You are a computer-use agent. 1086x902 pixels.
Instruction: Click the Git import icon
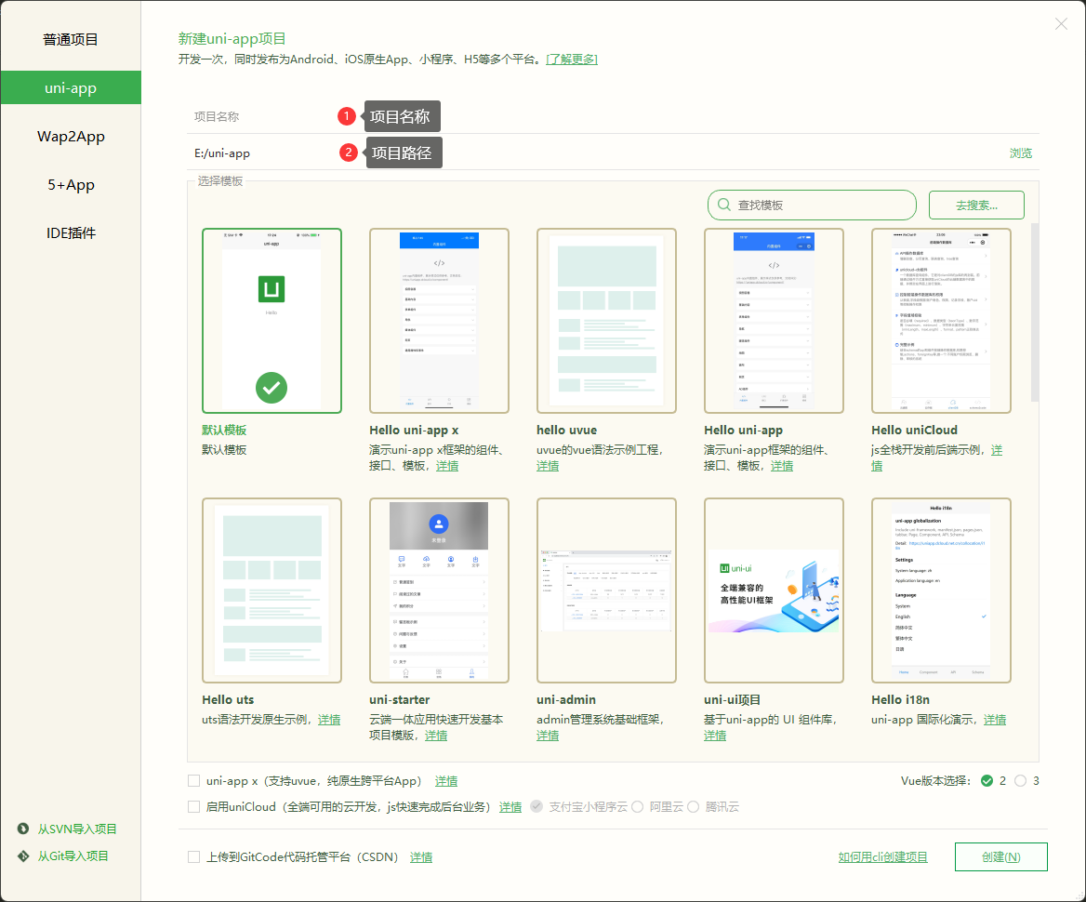[x=22, y=856]
